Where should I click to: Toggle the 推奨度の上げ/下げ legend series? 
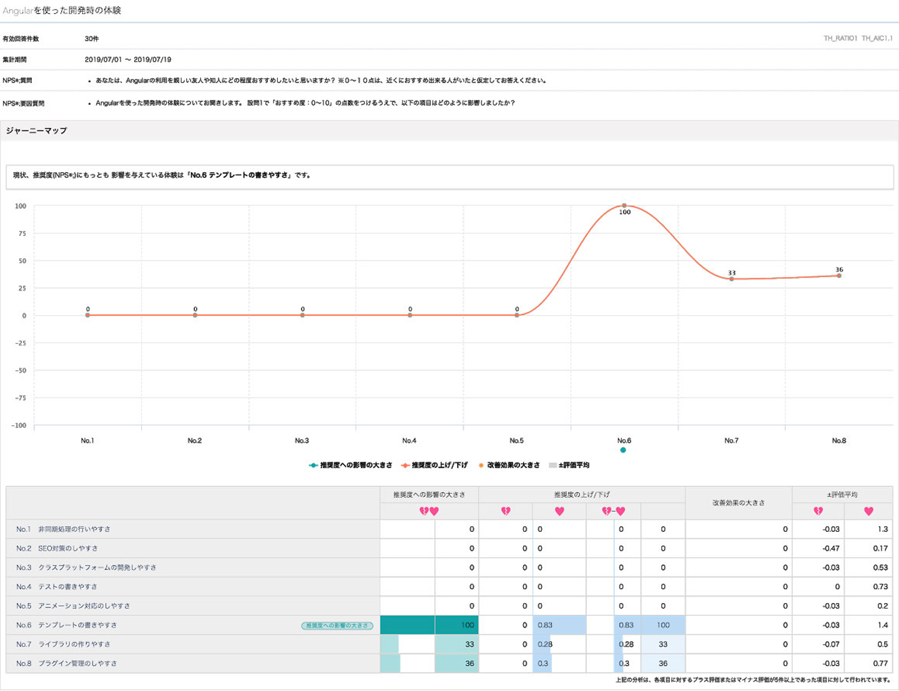(x=435, y=465)
